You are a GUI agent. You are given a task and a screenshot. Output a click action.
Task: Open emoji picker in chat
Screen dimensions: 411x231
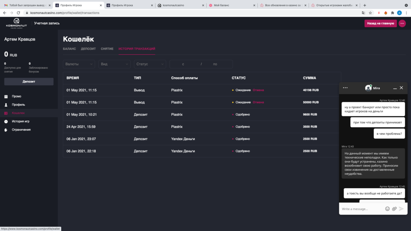(387, 209)
